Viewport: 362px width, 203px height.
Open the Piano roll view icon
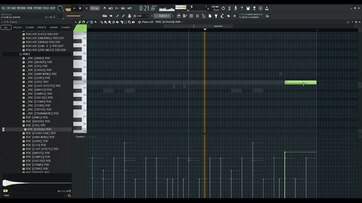(x=185, y=16)
